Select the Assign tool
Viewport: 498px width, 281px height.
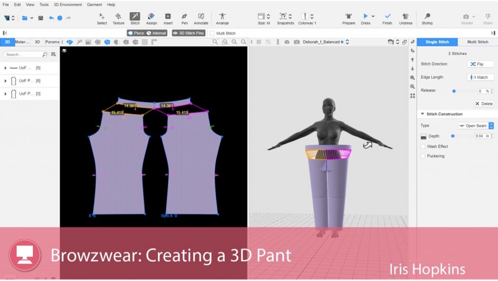click(x=152, y=17)
